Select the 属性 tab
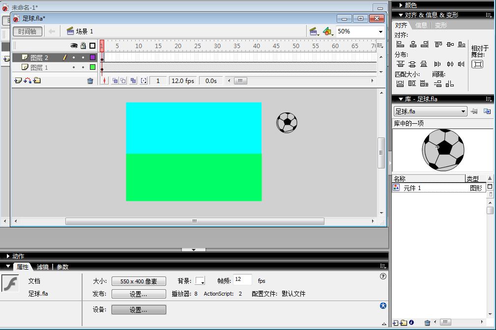The width and height of the screenshot is (496, 330). [x=23, y=267]
